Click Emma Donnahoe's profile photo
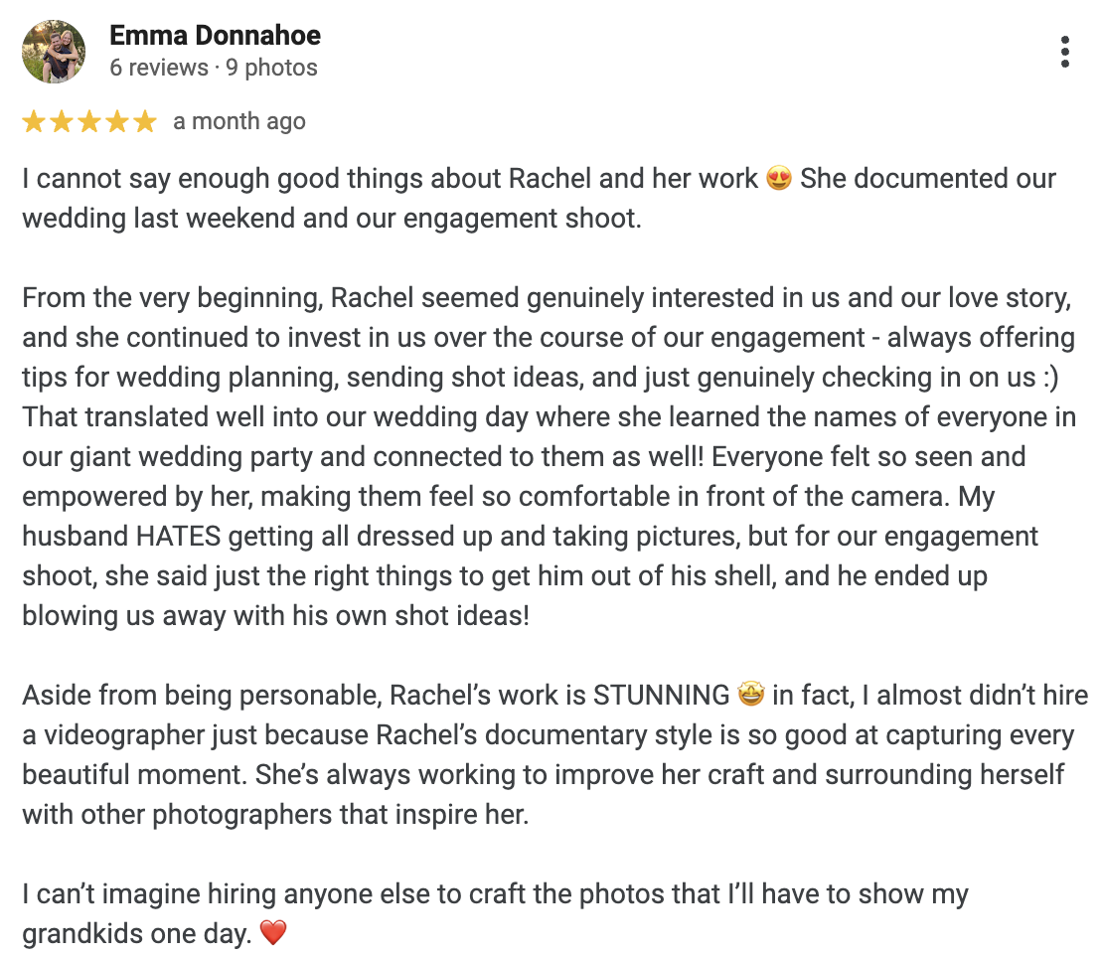Image resolution: width=1103 pixels, height=956 pixels. [x=54, y=52]
